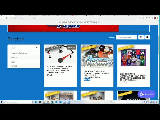This screenshot has height=120, width=160.
Task: Click the $12.25 price text
Action: coord(123,82)
